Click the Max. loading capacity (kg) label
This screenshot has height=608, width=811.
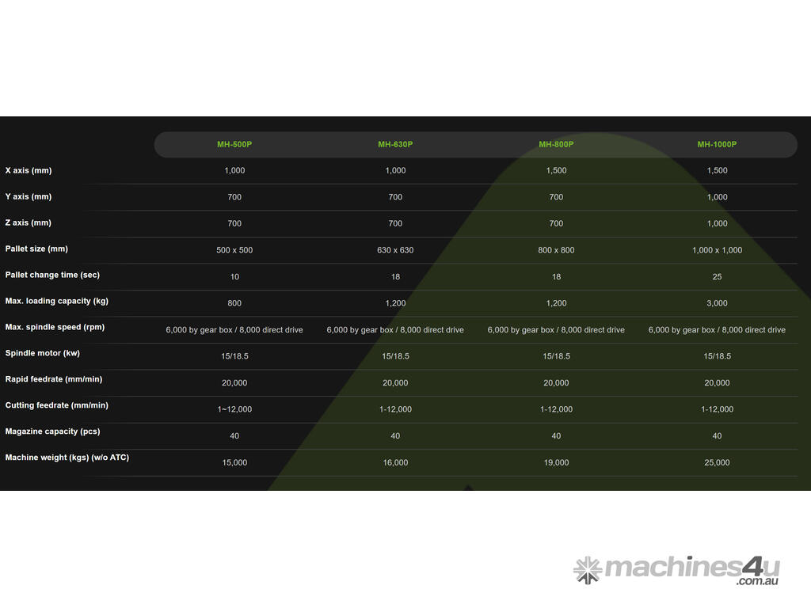coord(57,302)
